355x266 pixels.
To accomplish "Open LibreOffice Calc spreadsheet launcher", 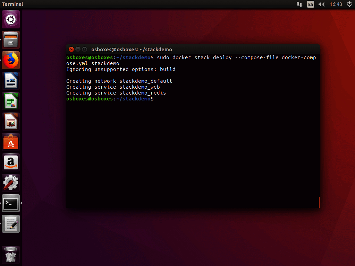I will (x=11, y=101).
